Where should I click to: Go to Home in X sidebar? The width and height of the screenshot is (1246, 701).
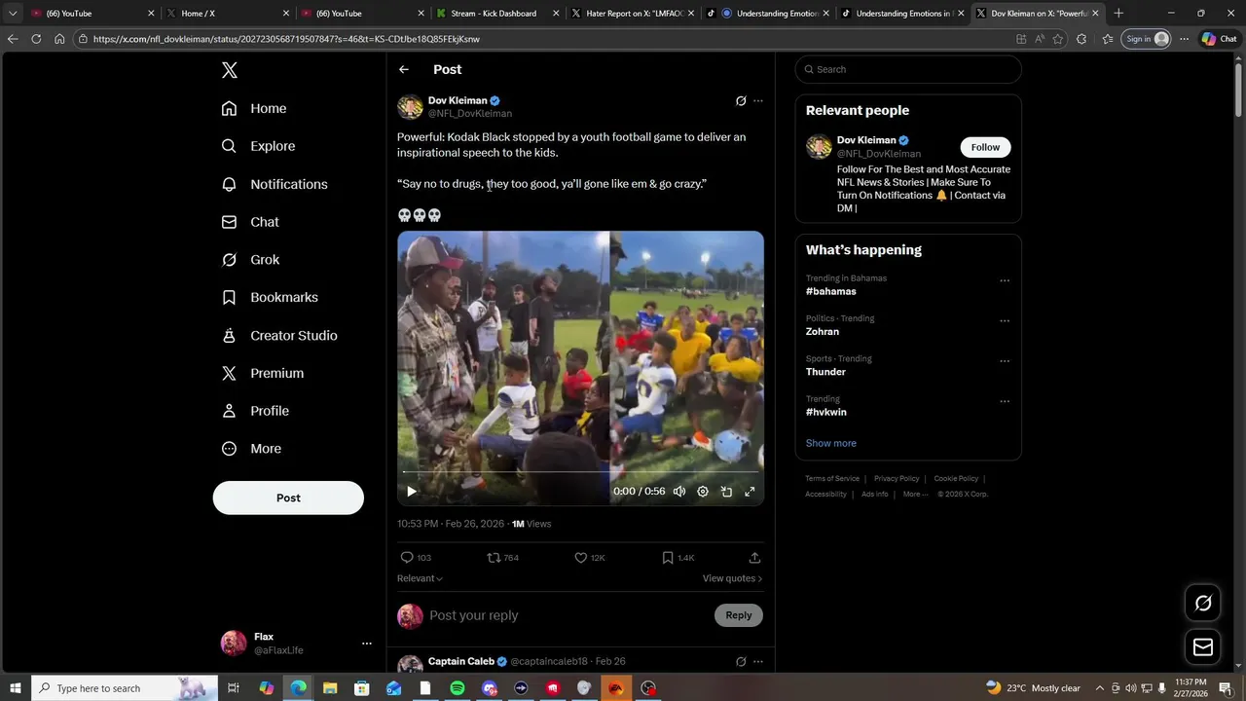coord(254,108)
